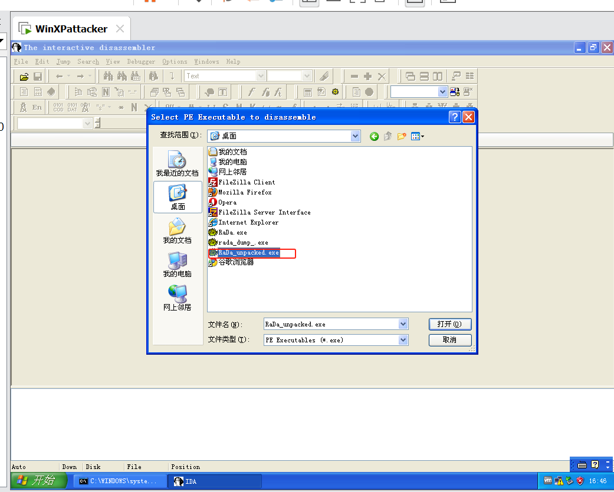
Task: Expand the Text search type dropdown
Action: click(x=261, y=76)
